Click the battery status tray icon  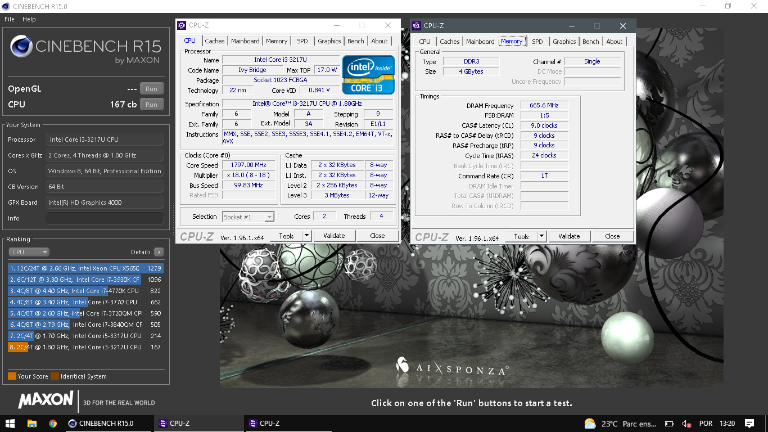(669, 424)
